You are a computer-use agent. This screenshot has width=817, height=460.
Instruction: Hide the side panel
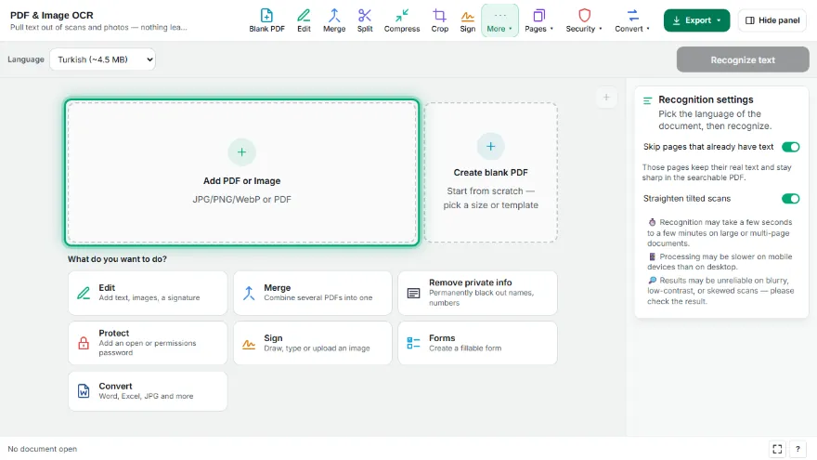772,20
